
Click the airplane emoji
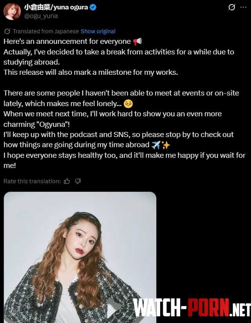click(x=156, y=145)
